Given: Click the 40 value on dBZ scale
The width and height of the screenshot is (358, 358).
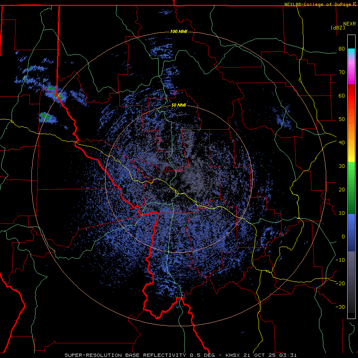Looking at the screenshot, I should [342, 143].
